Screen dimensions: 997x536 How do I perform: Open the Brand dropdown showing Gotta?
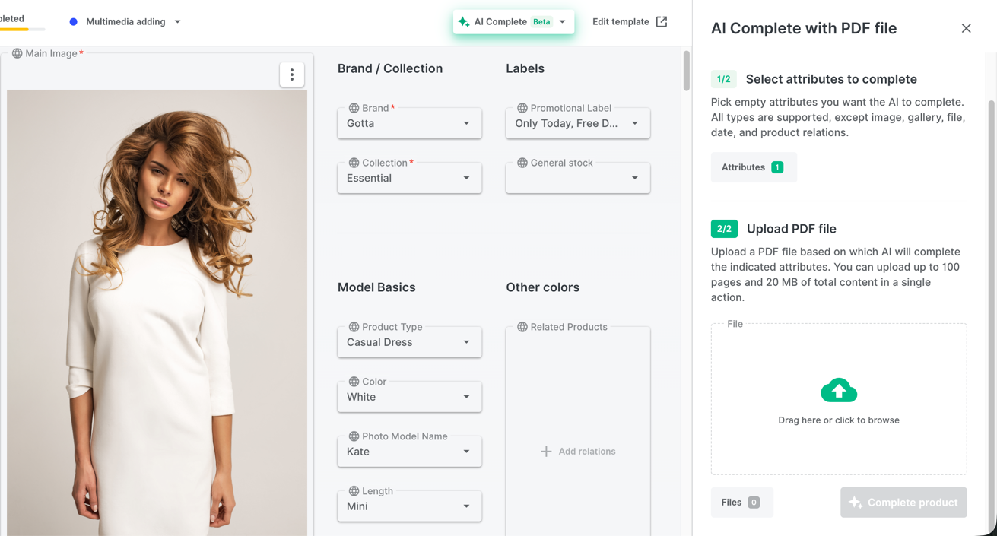click(409, 124)
